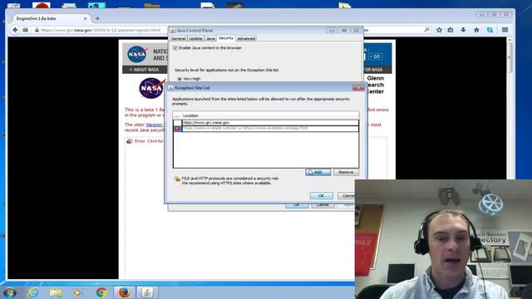Close the Exception Site List dialog
532x299 pixels.
(357, 88)
